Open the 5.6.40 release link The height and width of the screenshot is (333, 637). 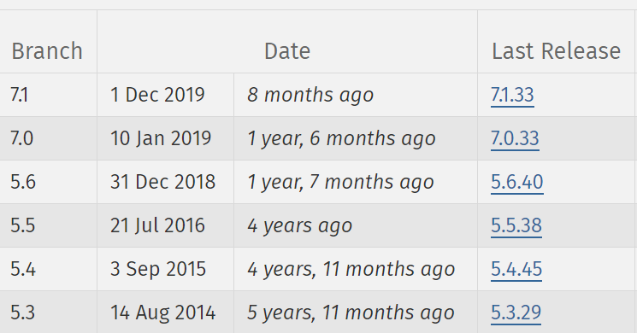(x=516, y=182)
